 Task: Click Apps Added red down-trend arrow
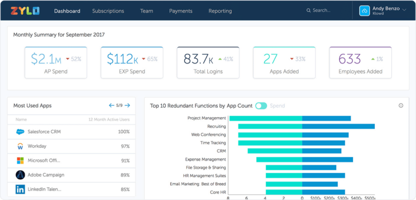[292, 59]
